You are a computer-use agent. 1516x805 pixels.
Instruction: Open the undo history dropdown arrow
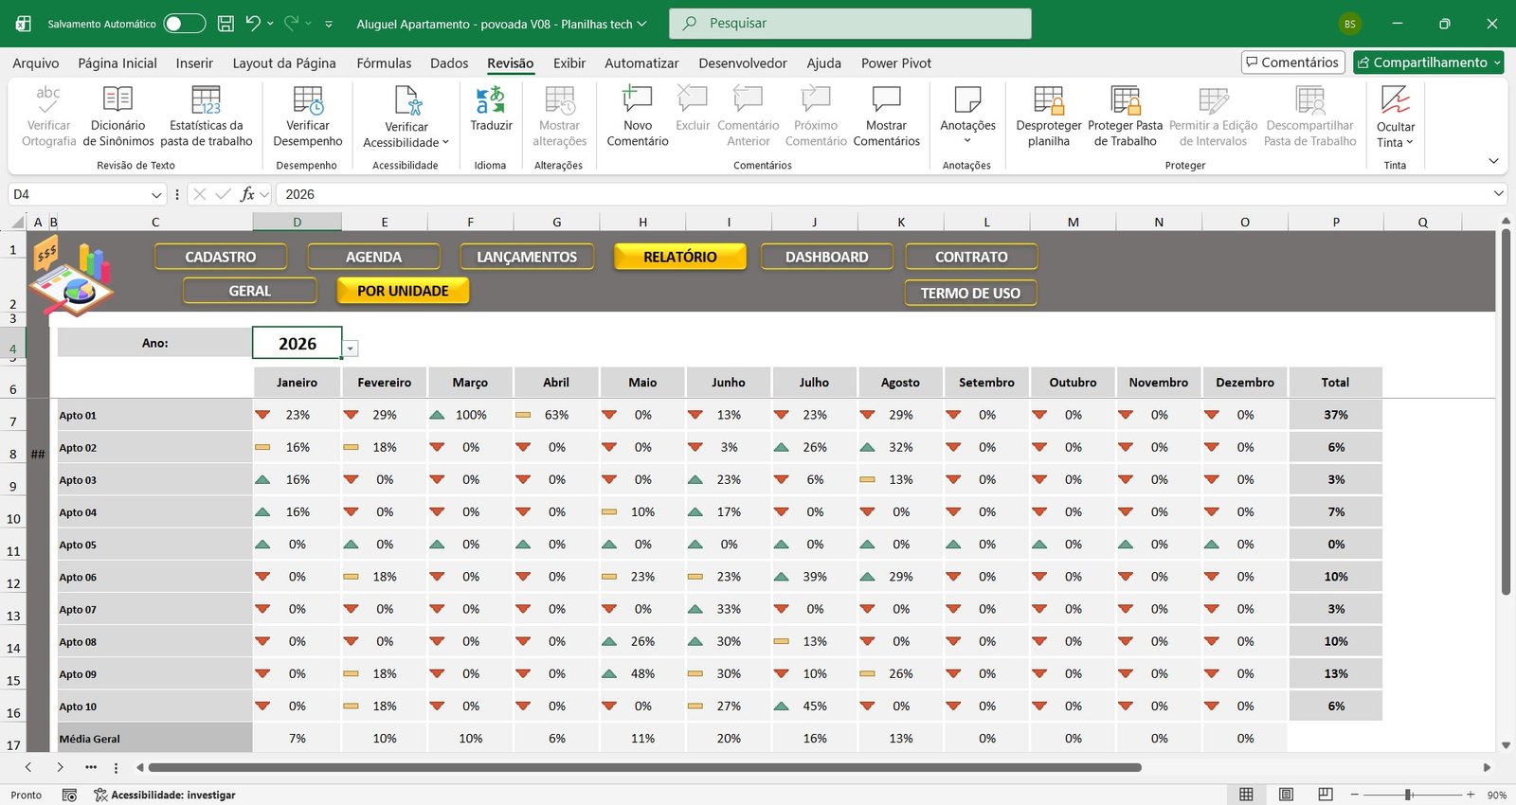point(270,24)
